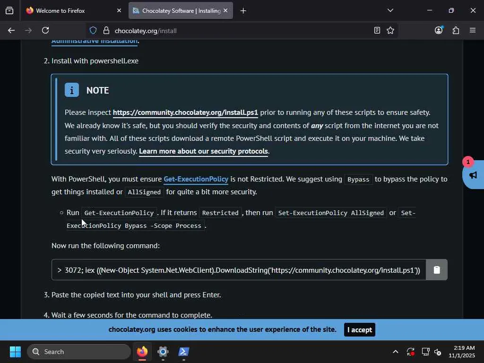Switch to Welcome to Firefox tab
The width and height of the screenshot is (484, 363).
(x=73, y=11)
